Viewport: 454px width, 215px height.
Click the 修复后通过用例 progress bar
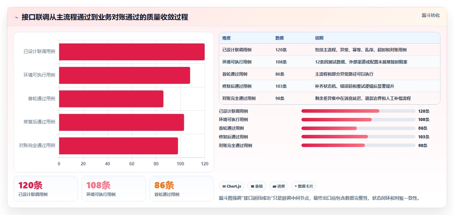(358, 137)
